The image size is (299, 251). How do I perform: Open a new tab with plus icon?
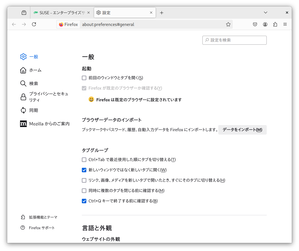point(162,13)
